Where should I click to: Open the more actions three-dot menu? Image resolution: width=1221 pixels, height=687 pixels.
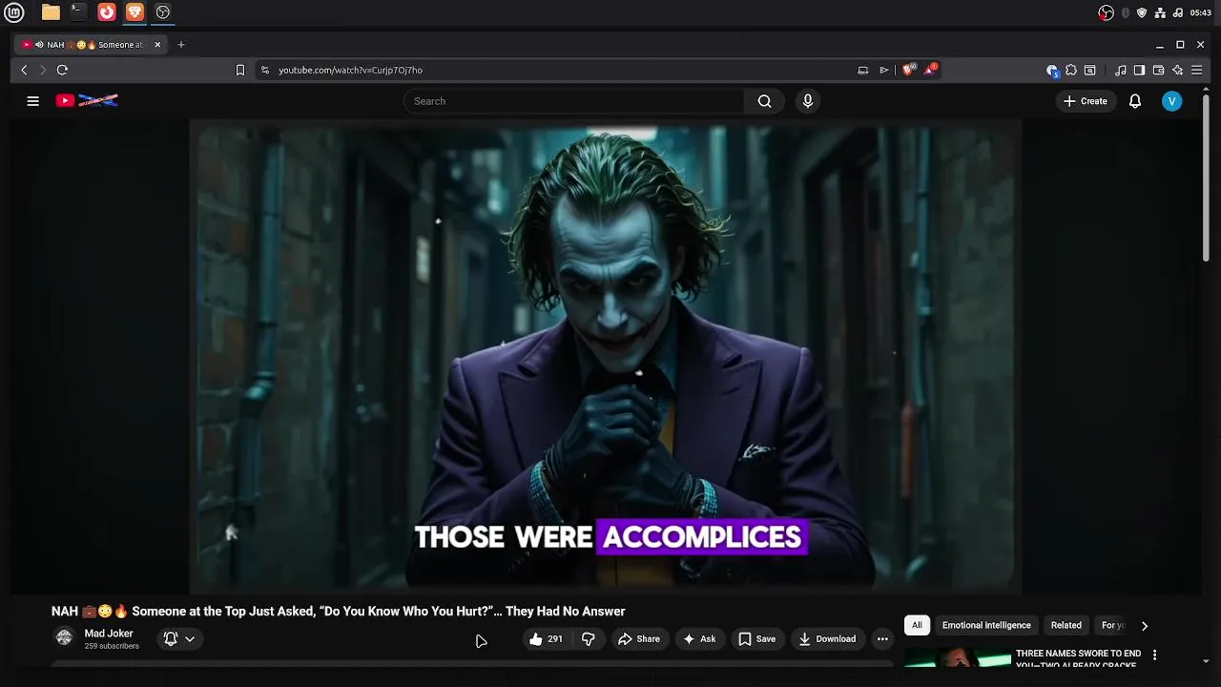882,639
